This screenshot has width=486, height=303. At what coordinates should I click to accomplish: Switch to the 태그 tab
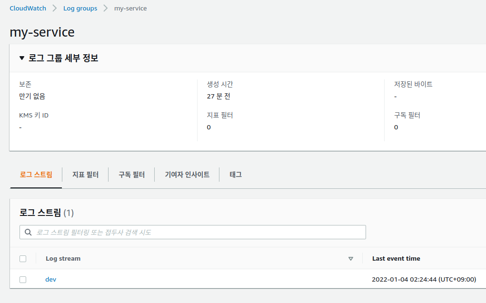pos(237,174)
